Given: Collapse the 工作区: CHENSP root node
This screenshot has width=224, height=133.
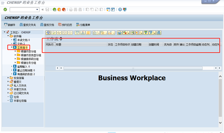Looking at the screenshot, I should pyautogui.click(x=4, y=32).
